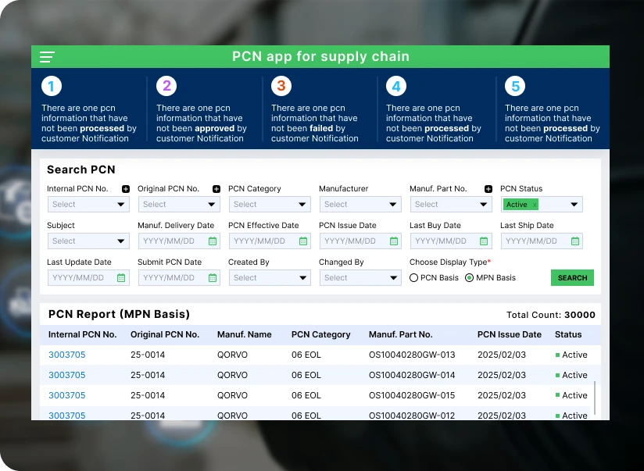Click plus icon next to Manuf. Part No.
The image size is (644, 471).
[x=488, y=189]
